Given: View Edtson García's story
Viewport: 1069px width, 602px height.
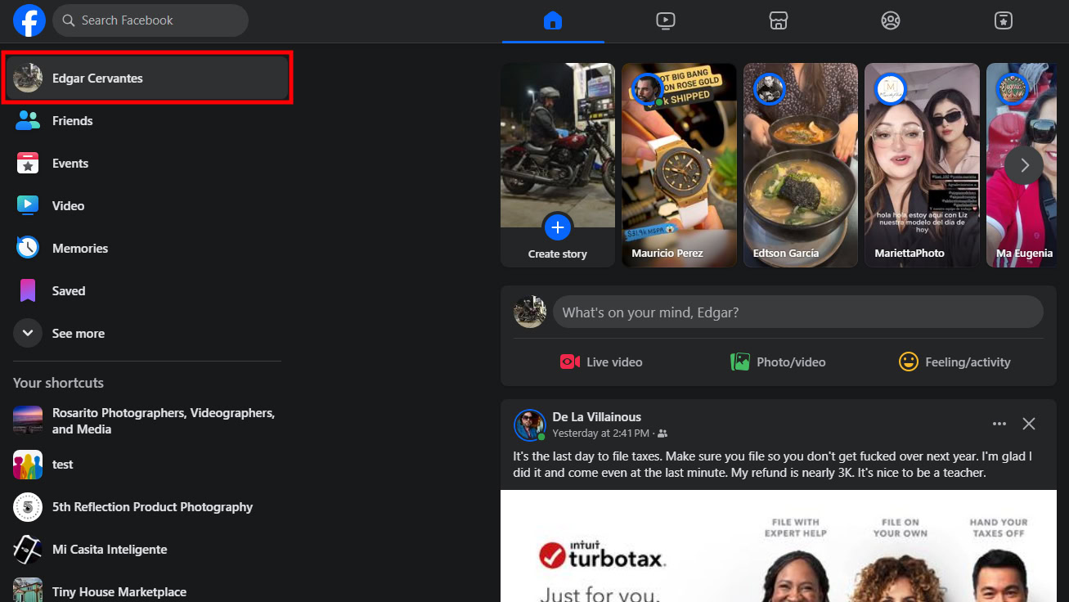Looking at the screenshot, I should click(x=801, y=165).
